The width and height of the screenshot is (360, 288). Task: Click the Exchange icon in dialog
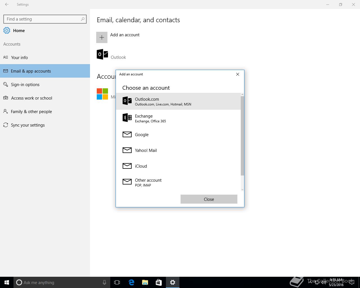tap(127, 118)
